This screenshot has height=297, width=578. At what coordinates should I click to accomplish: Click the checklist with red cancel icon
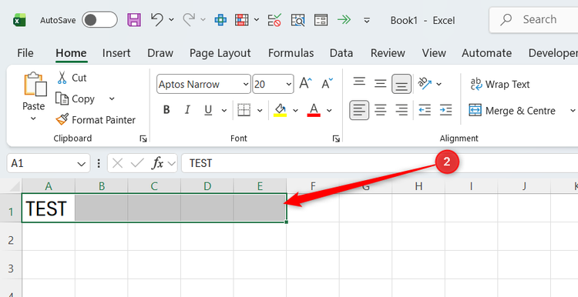(x=274, y=20)
